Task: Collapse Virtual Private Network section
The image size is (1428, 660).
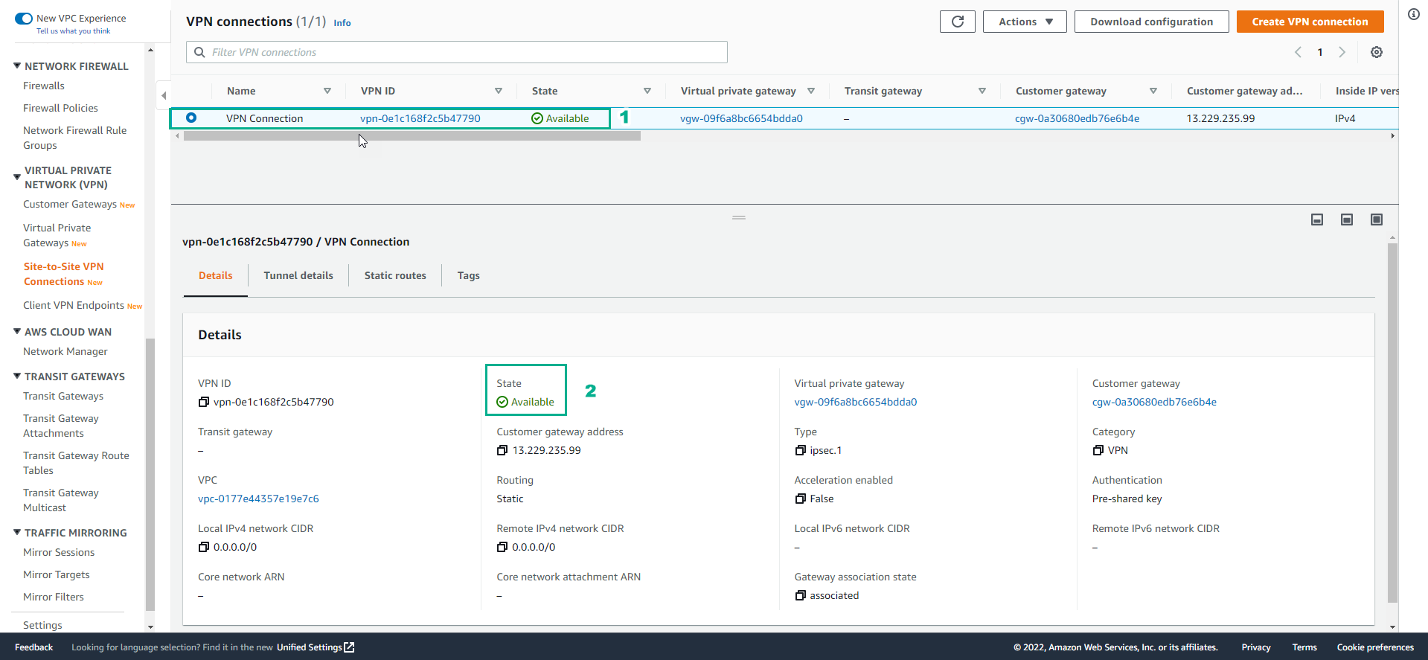Action: 17,177
